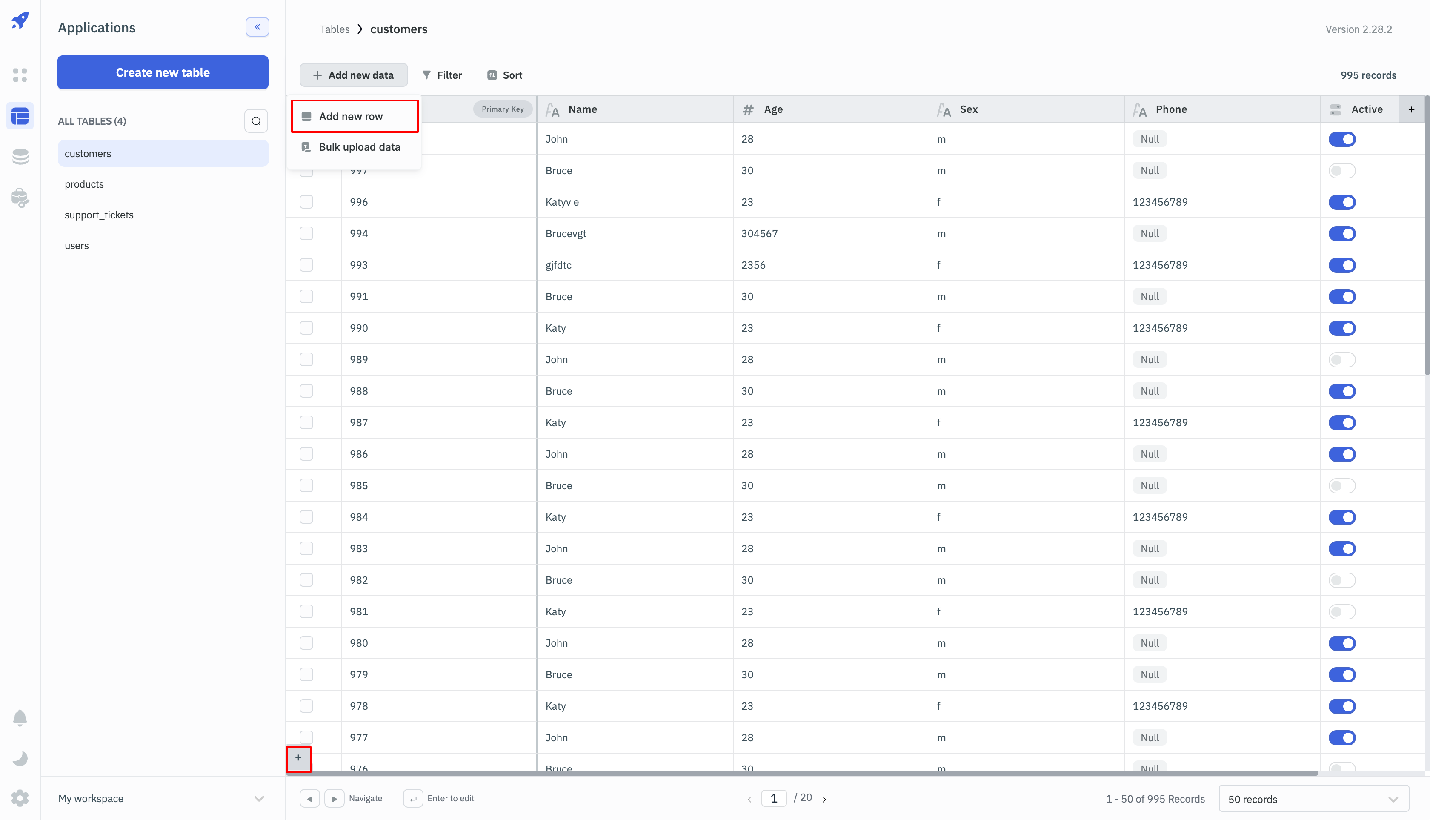This screenshot has height=820, width=1430.
Task: Open the Apps grid icon in sidebar
Action: [20, 75]
